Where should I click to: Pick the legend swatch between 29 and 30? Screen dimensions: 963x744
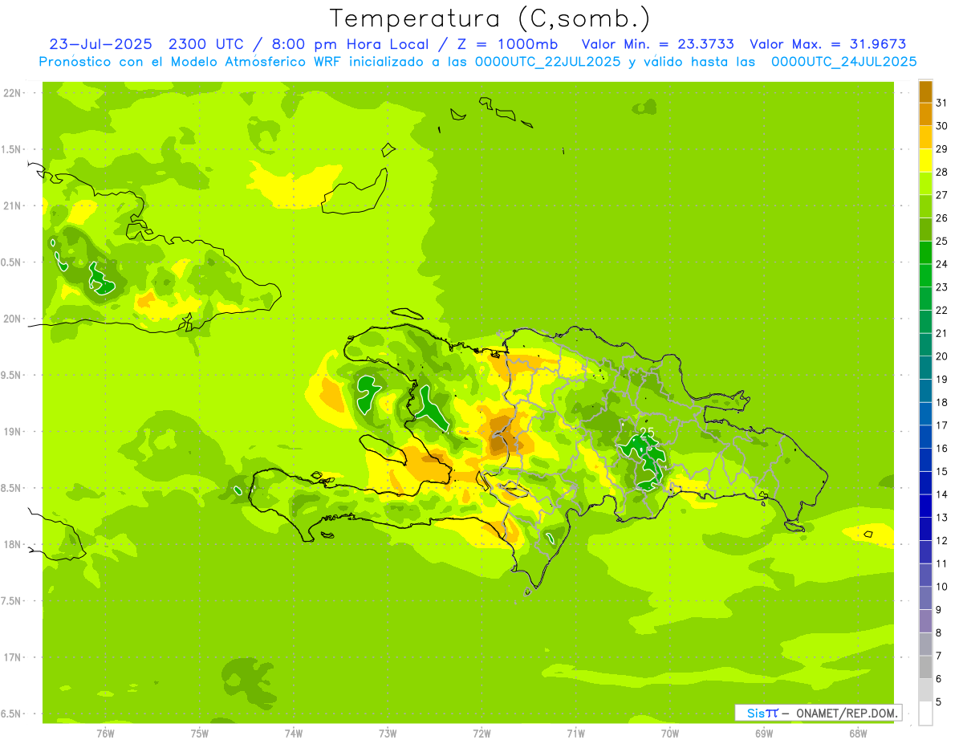(x=925, y=138)
